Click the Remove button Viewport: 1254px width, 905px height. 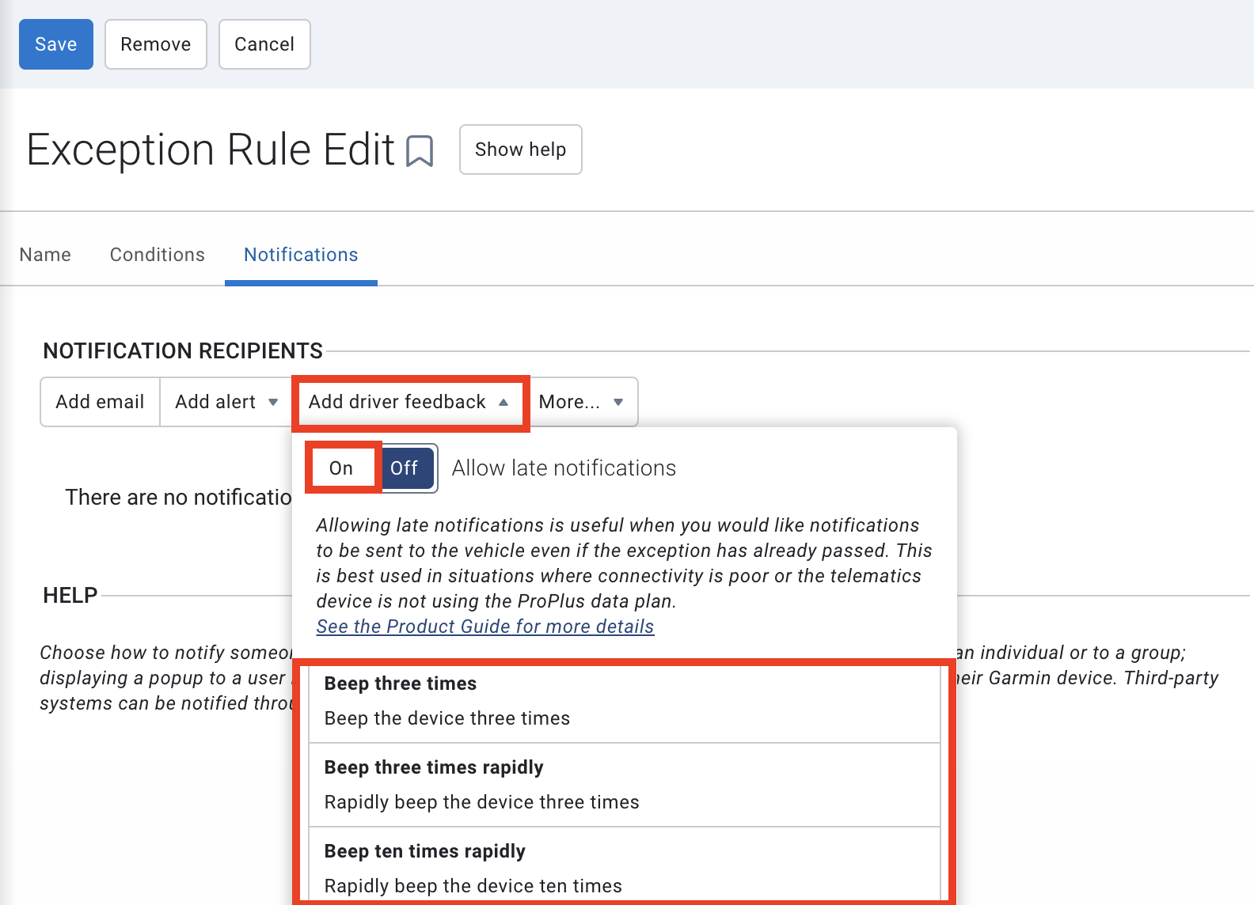156,44
